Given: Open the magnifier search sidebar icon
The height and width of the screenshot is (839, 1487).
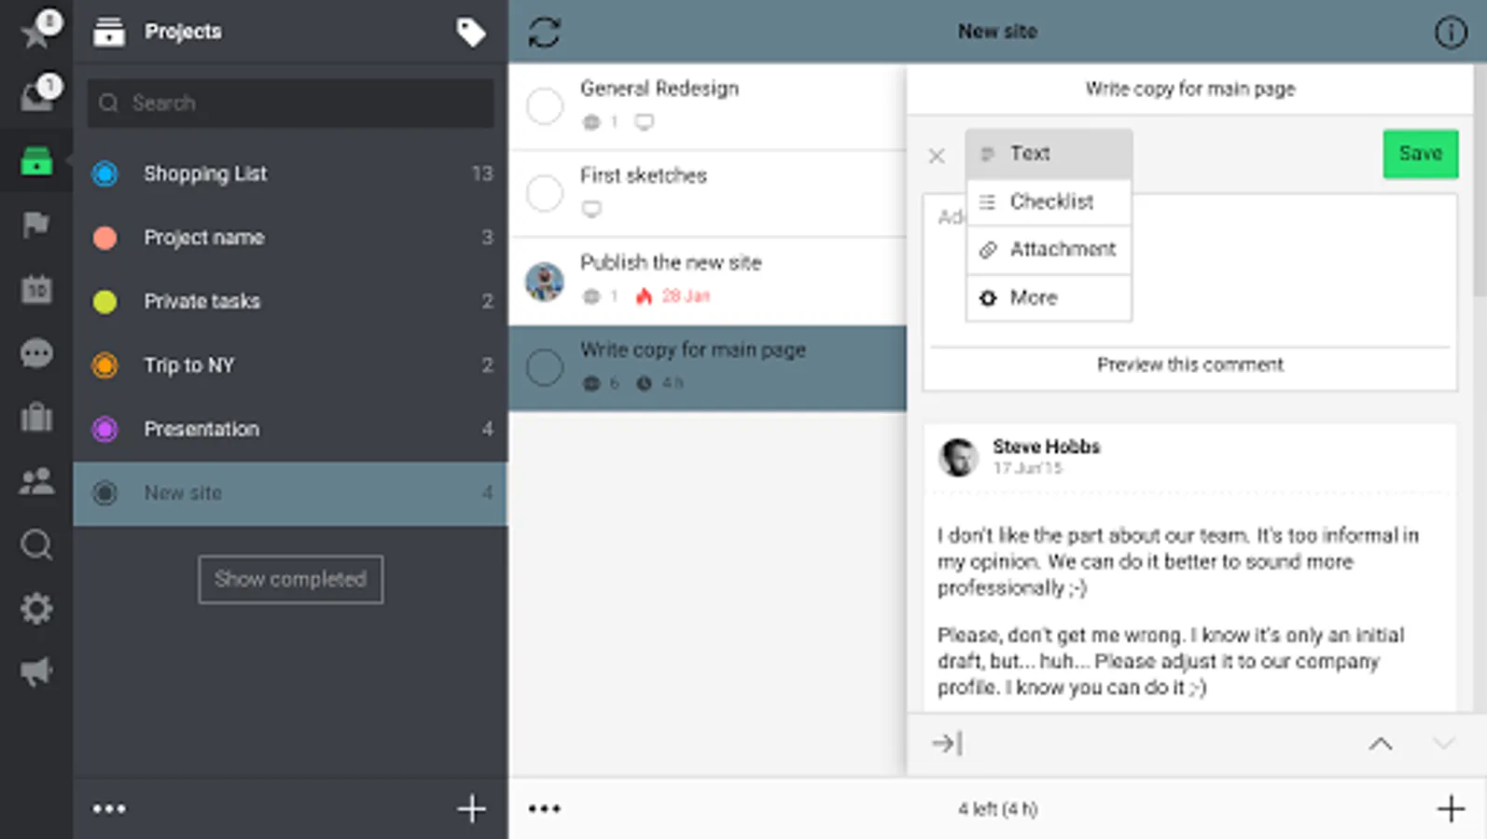Looking at the screenshot, I should pyautogui.click(x=36, y=544).
